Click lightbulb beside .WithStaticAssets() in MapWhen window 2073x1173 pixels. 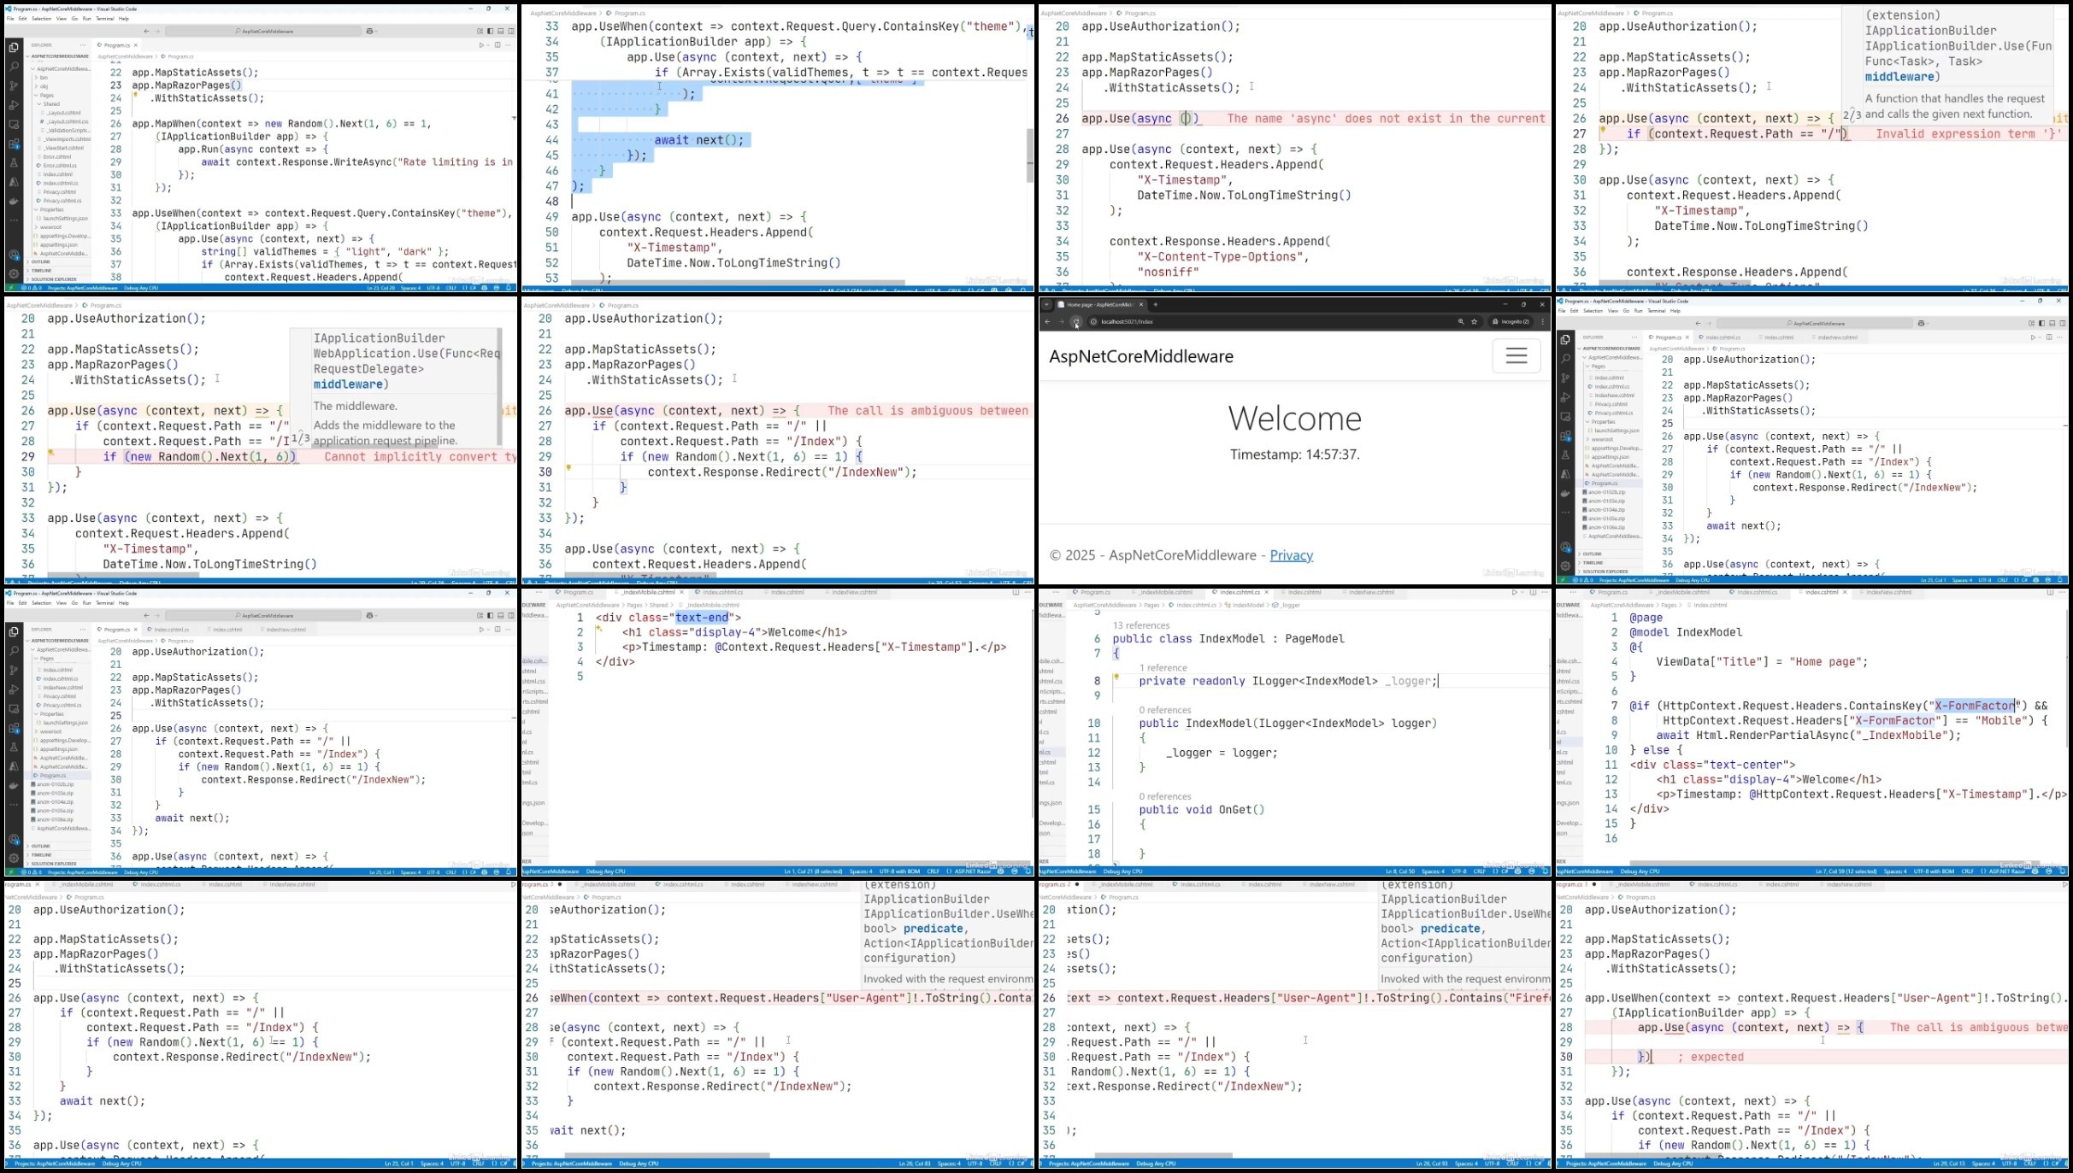pos(135,95)
